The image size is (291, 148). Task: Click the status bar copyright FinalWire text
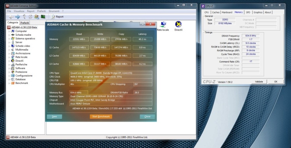point(127,137)
